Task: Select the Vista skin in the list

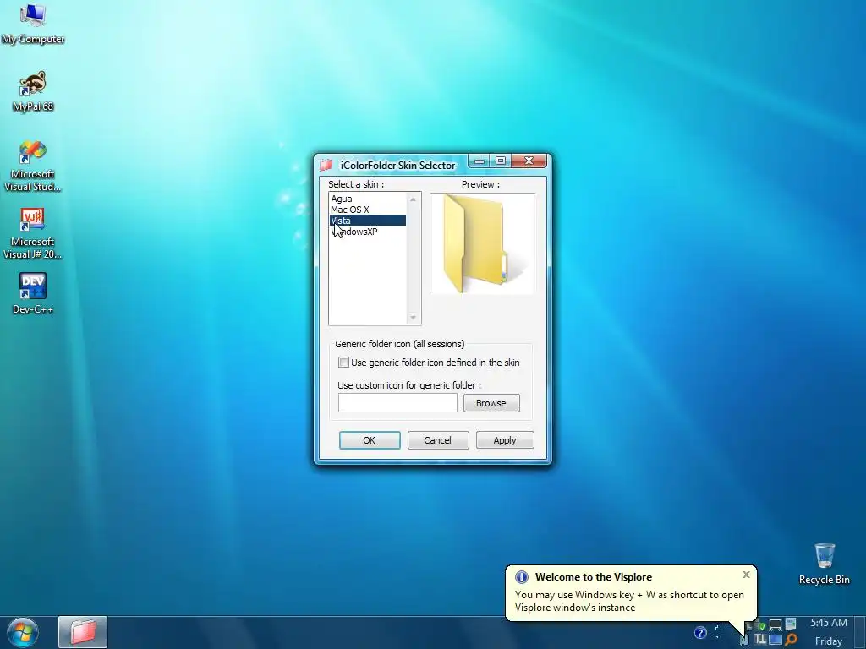Action: [x=368, y=221]
